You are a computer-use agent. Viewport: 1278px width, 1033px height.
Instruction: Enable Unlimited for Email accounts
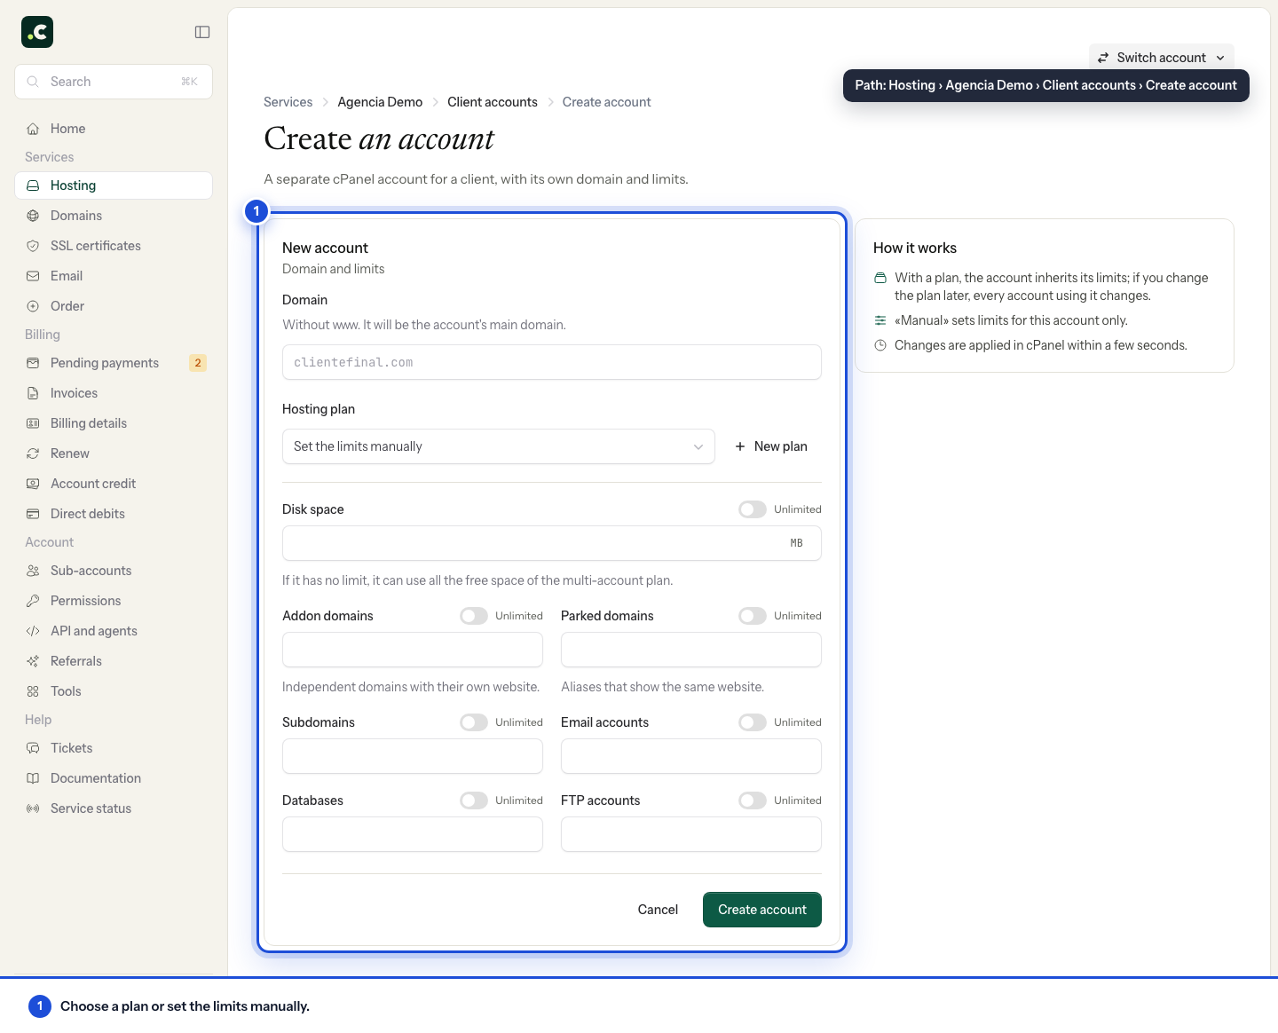tap(753, 722)
